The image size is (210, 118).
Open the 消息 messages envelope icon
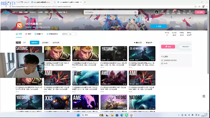(168, 12)
